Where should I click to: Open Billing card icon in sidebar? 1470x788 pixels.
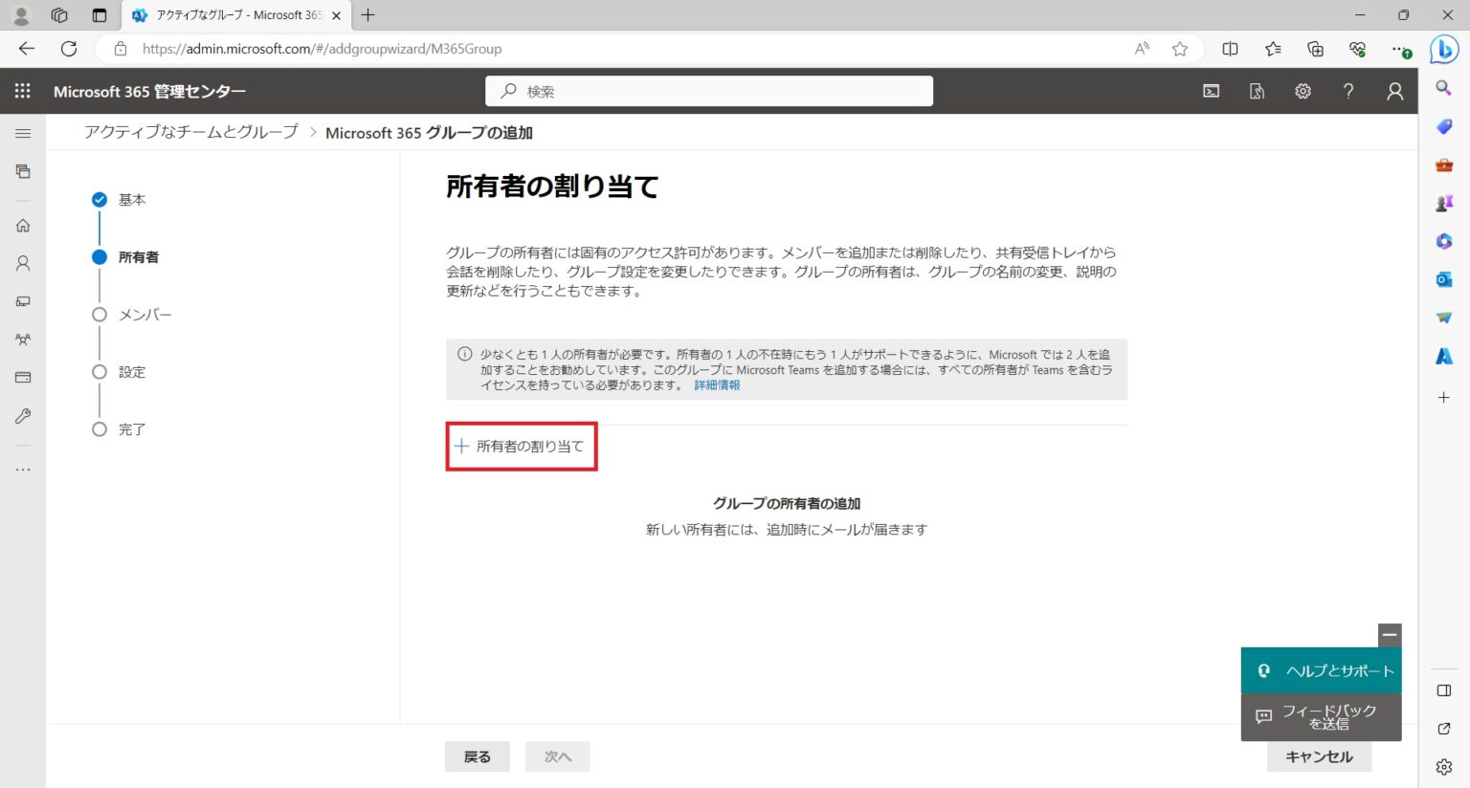point(23,378)
